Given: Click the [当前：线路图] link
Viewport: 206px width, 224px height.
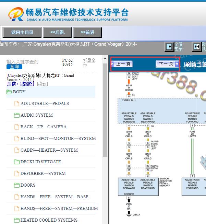Looking at the screenshot, I should [x=20, y=84].
